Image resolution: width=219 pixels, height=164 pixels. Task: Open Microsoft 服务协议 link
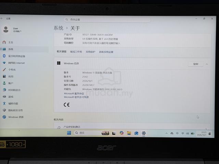point(74,93)
